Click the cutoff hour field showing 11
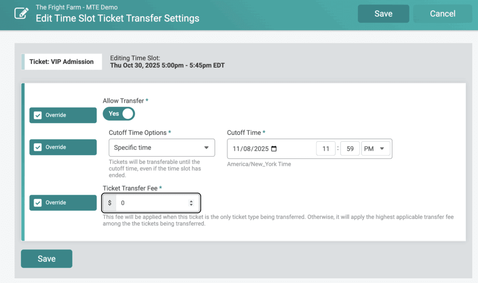478x283 pixels. (326, 149)
